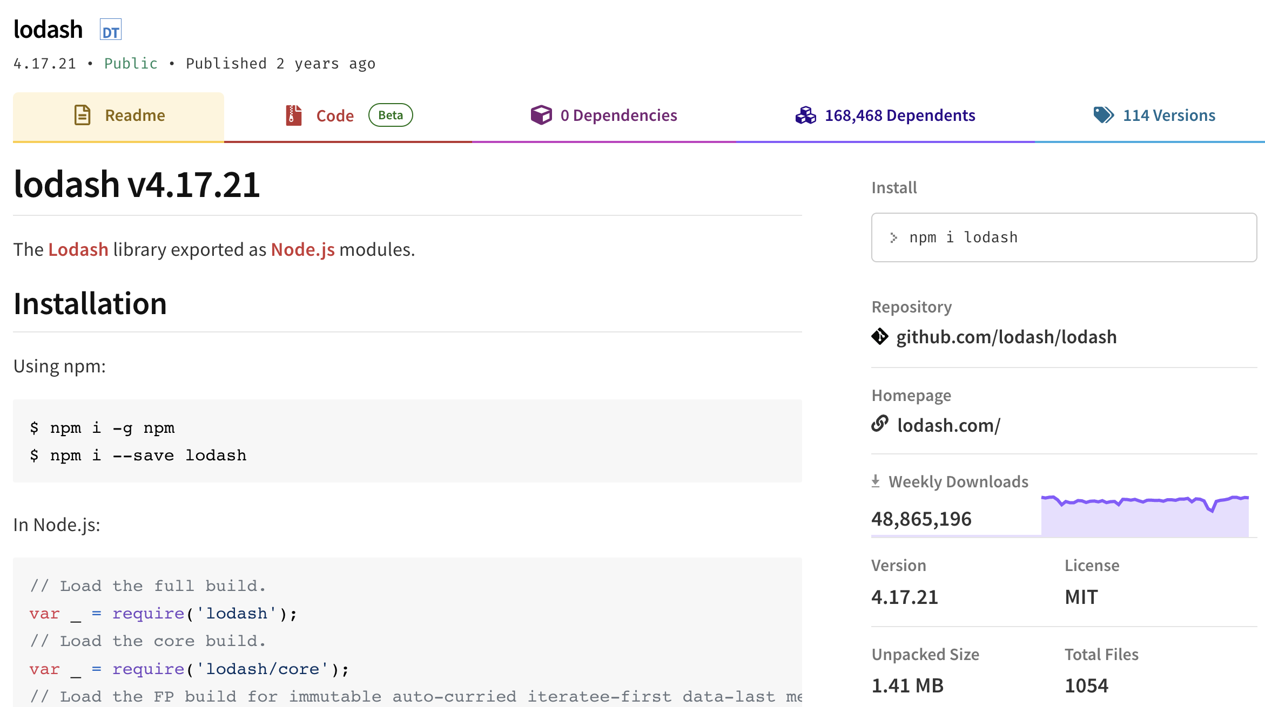Screen dimensions: 1265x707
Task: Open the 0 Dependencies tab
Action: 618,115
